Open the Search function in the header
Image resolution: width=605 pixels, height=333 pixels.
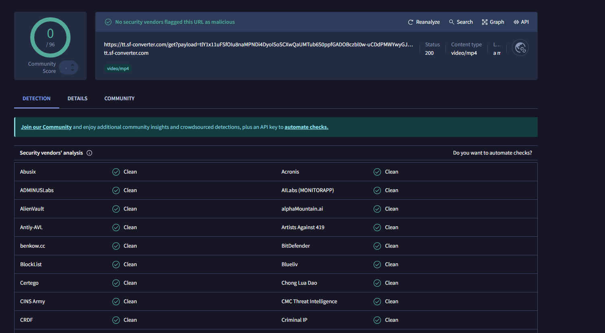[461, 22]
